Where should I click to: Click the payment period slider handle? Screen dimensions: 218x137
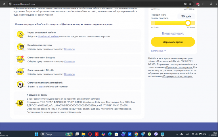click(188, 23)
